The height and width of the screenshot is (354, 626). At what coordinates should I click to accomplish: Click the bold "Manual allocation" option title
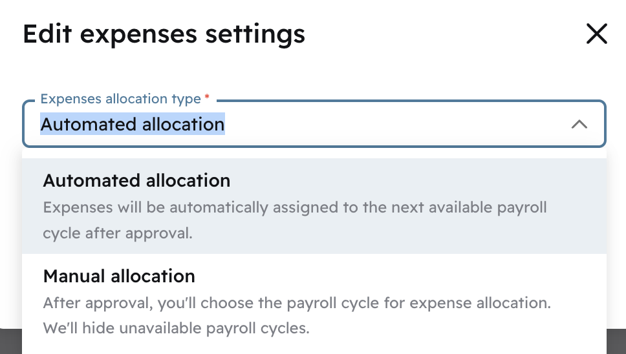(119, 276)
